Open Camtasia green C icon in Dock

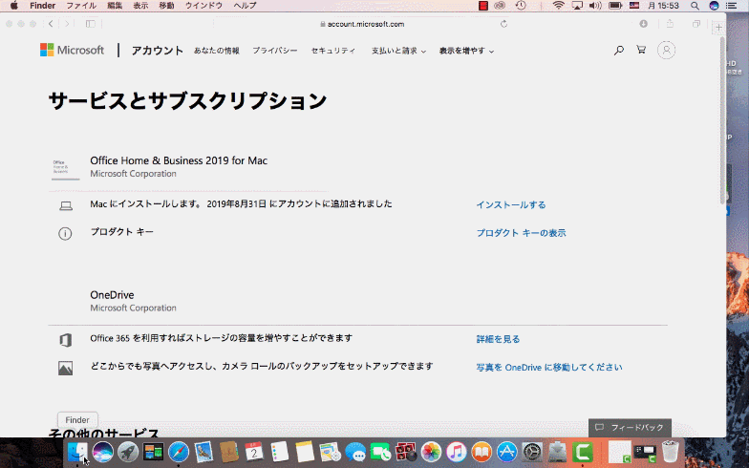click(583, 451)
